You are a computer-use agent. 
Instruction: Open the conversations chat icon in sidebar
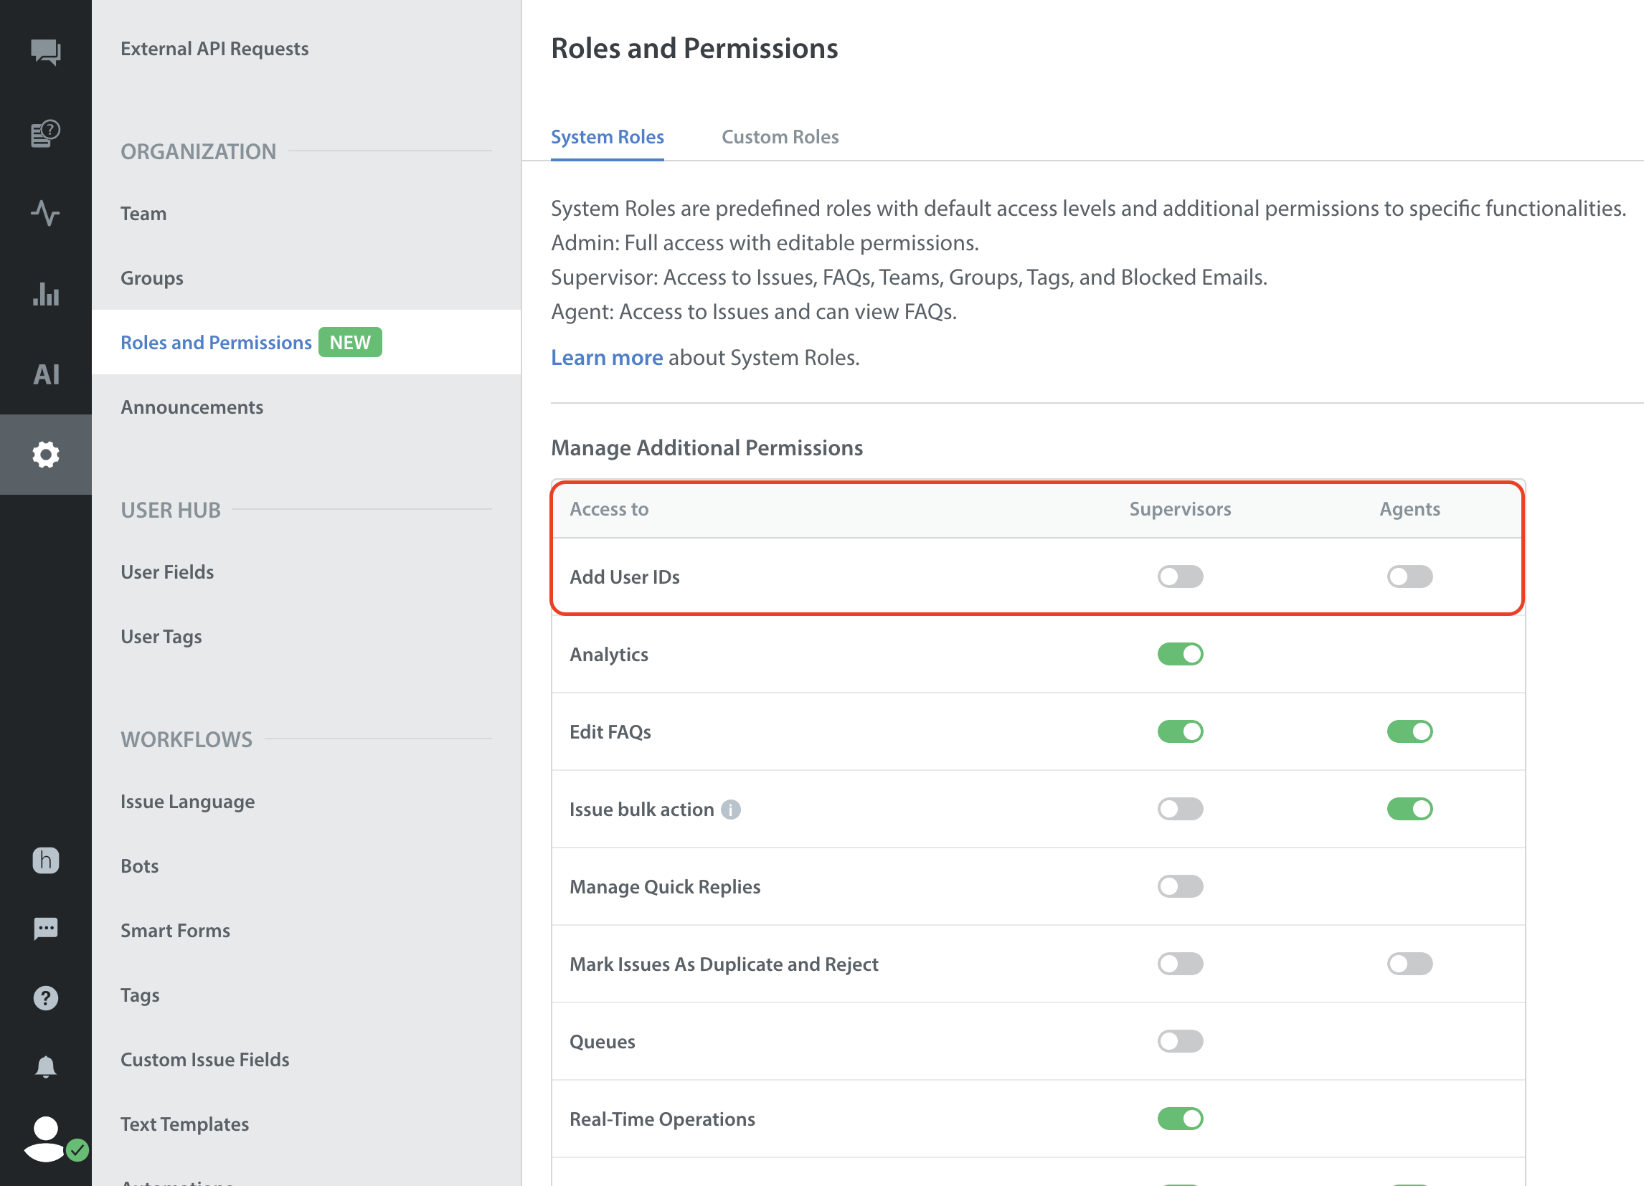coord(46,52)
